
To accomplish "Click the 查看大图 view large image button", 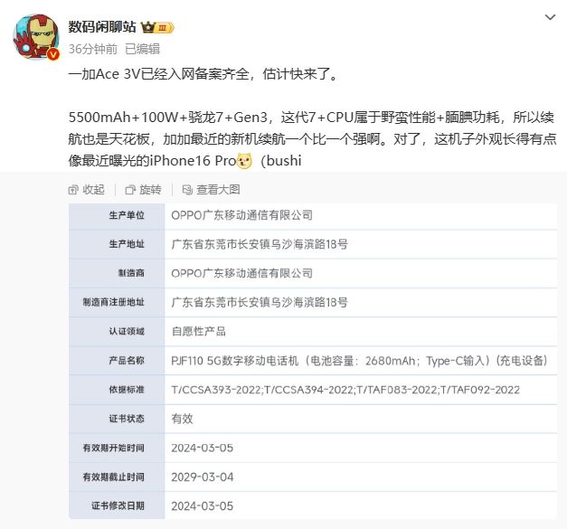I will tap(212, 190).
